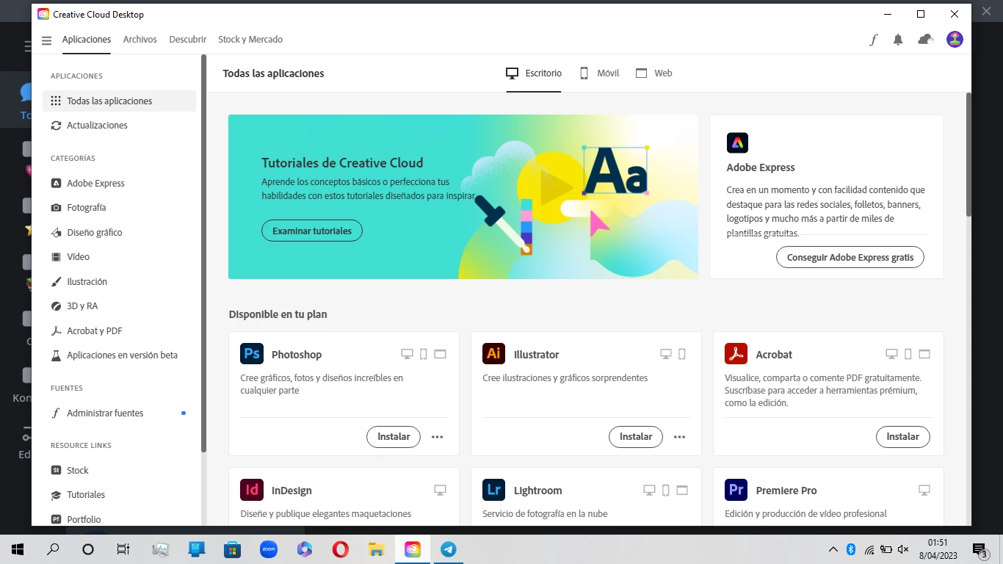Screen dimensions: 1003x564
Task: Open Telegram from the taskbar
Action: click(x=448, y=549)
